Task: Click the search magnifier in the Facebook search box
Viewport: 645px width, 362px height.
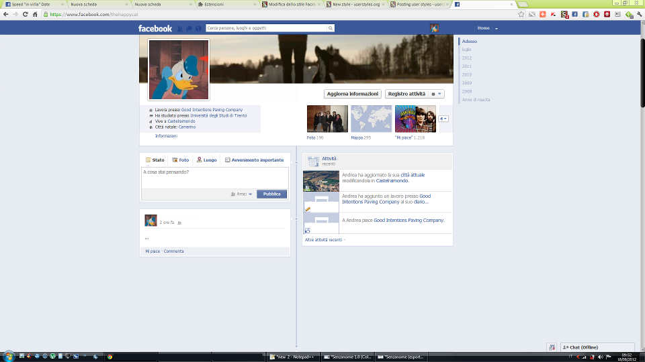Action: pos(330,28)
